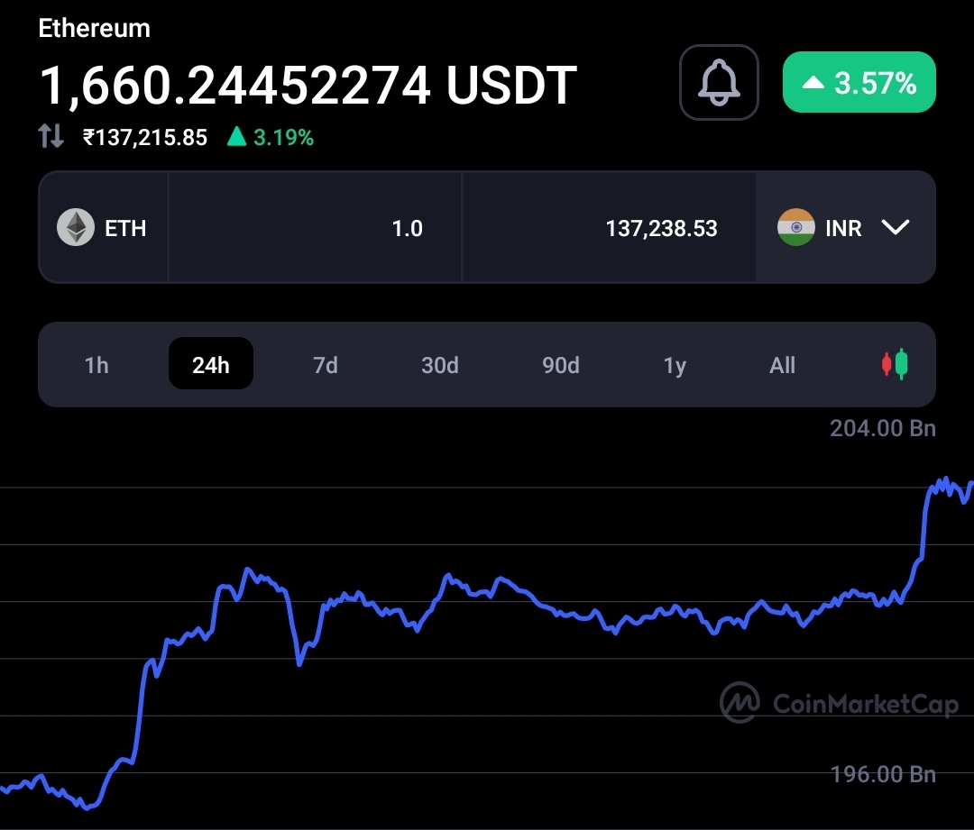Tap the swap arrows icon beside ₹137,215.85
Viewport: 974px width, 830px height.
pos(51,135)
